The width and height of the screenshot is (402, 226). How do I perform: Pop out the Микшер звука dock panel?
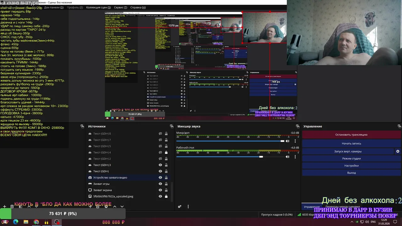point(297,126)
